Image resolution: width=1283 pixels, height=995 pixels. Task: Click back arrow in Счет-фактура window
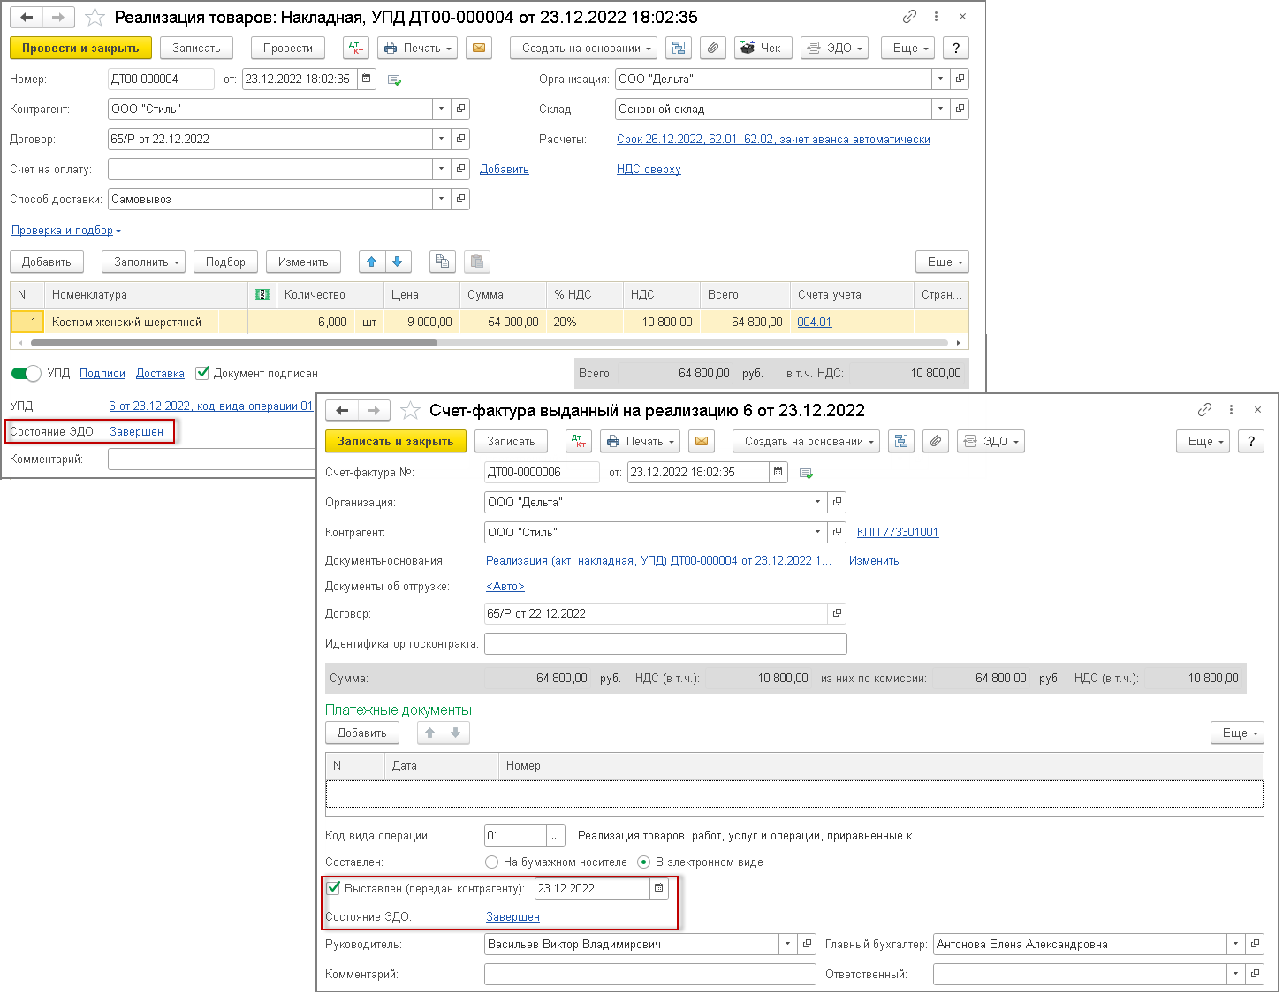pyautogui.click(x=342, y=410)
